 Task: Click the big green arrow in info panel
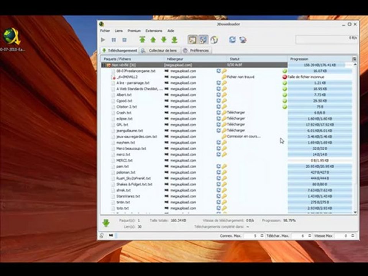click(106, 223)
